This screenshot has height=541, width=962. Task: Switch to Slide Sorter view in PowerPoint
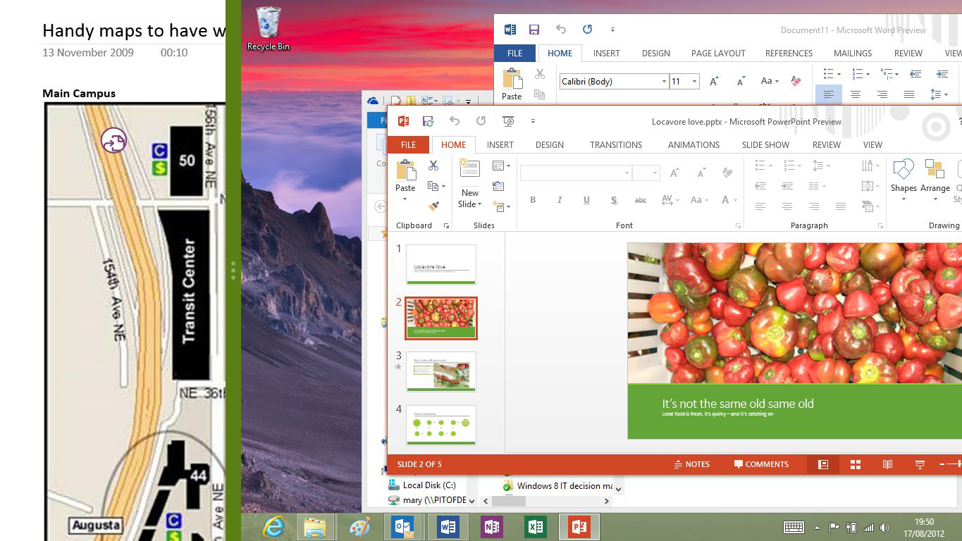(856, 464)
